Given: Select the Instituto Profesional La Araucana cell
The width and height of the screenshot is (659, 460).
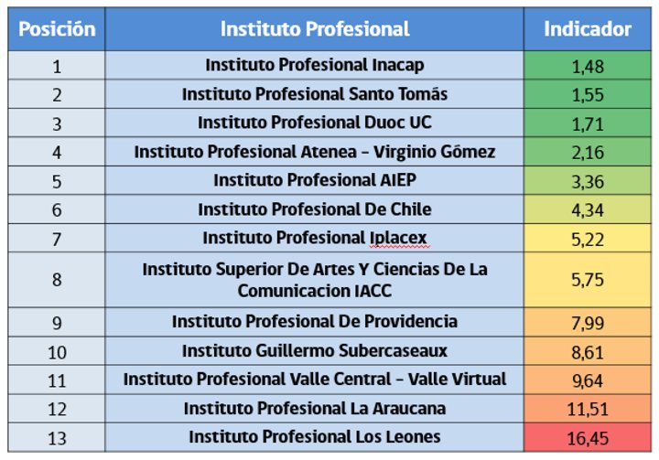Looking at the screenshot, I should coord(314,408).
